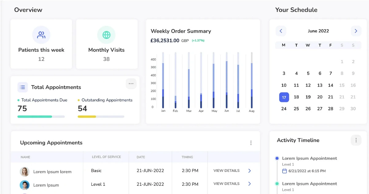Sort table by LEVEL OF SERVICE header

pyautogui.click(x=106, y=157)
